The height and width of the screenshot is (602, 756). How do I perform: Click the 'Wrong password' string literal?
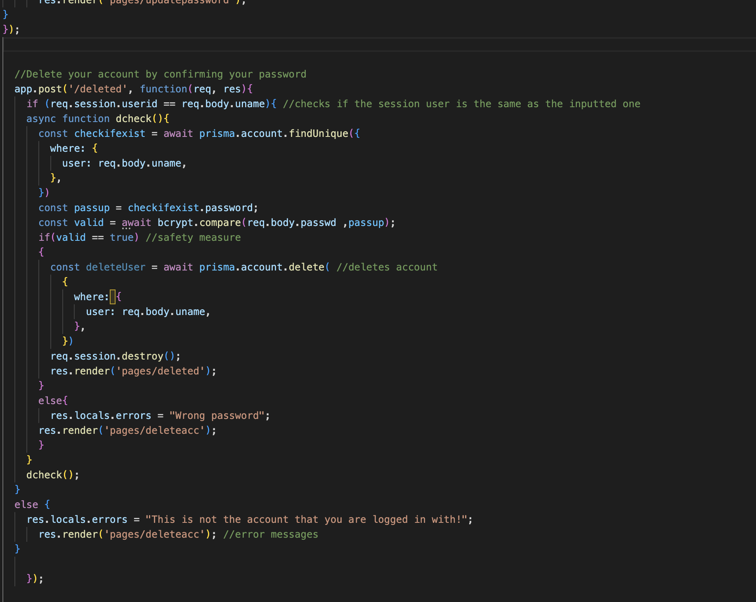[218, 415]
